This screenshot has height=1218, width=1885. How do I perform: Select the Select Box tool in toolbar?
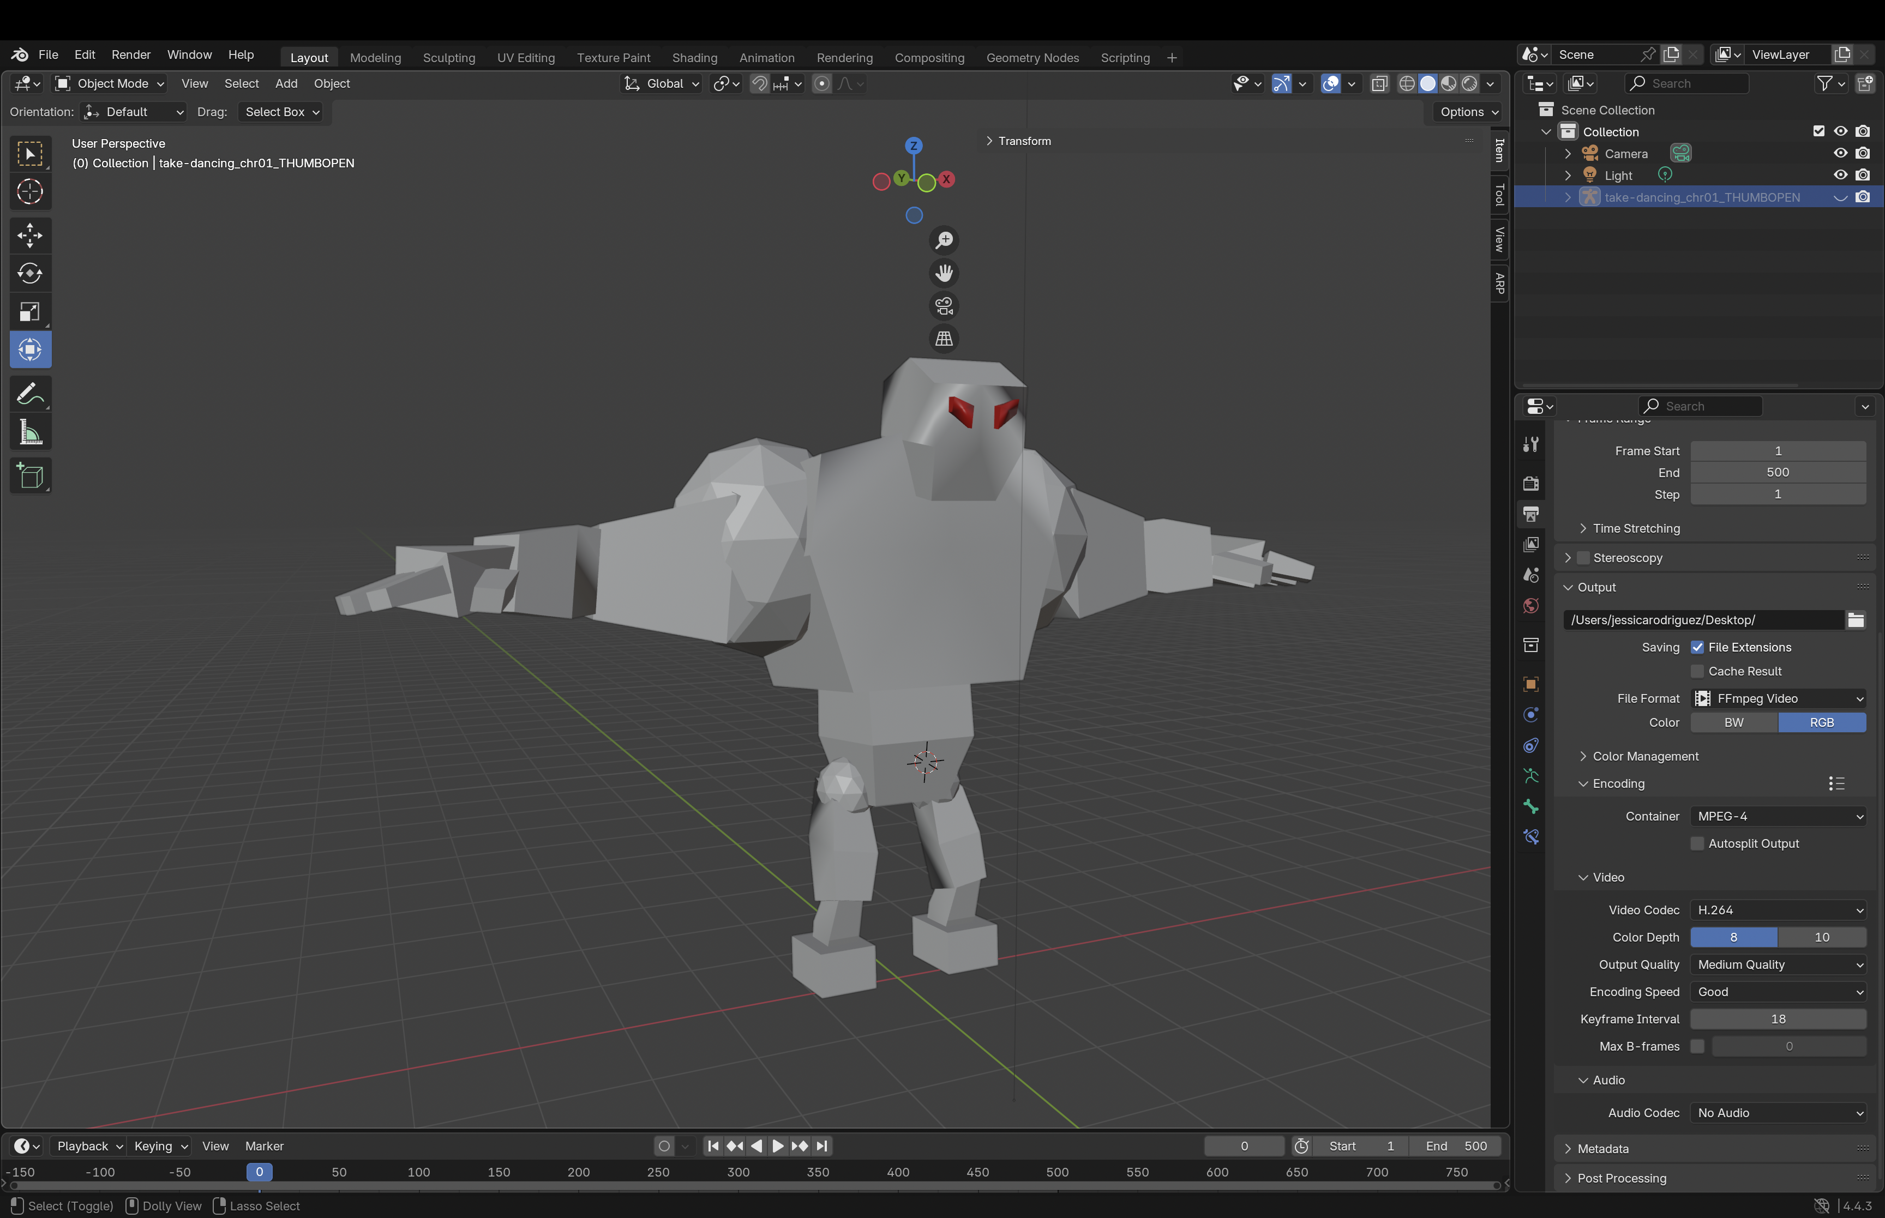click(30, 153)
